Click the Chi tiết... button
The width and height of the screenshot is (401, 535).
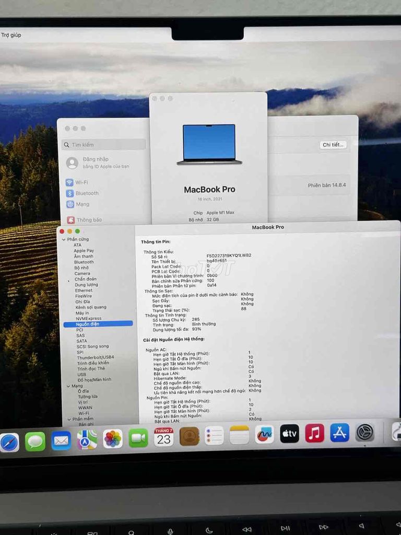(x=333, y=145)
